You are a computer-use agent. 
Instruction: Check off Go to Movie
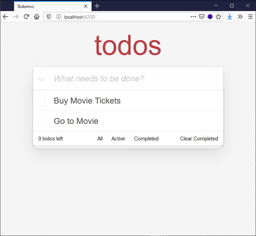coord(41,121)
